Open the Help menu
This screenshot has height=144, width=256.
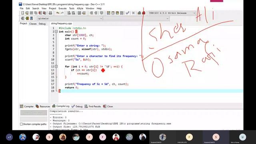99,8
